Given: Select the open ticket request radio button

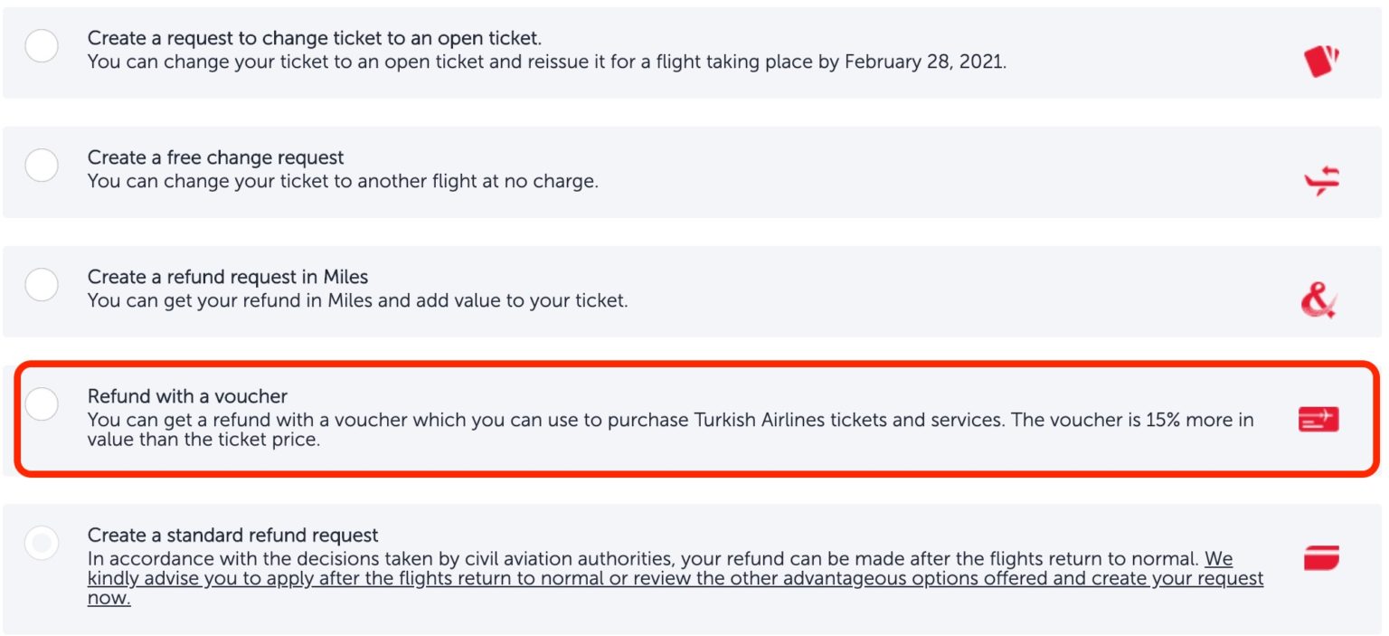Looking at the screenshot, I should pyautogui.click(x=41, y=46).
